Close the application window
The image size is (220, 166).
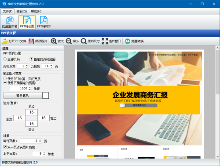point(214,4)
